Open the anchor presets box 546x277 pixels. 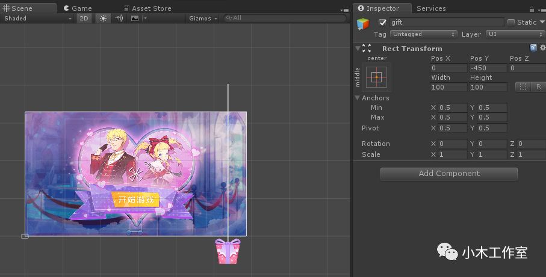[x=376, y=77]
